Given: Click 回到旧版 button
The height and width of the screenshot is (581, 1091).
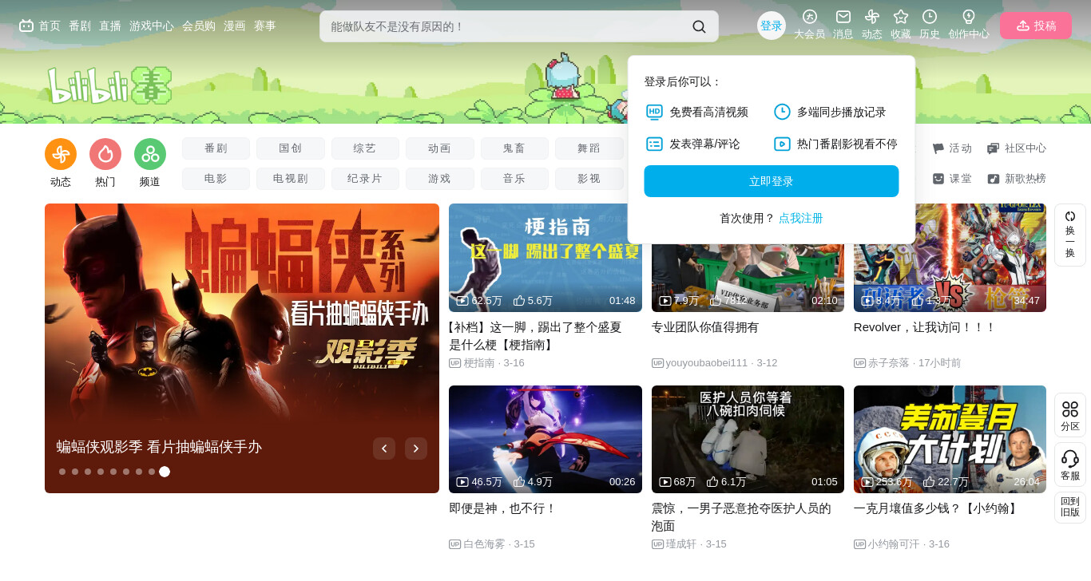Looking at the screenshot, I should [1070, 507].
